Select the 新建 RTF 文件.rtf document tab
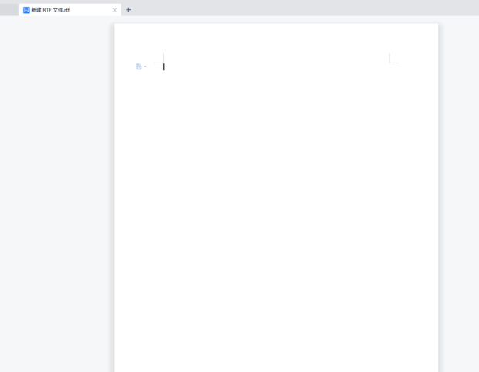 pos(70,10)
